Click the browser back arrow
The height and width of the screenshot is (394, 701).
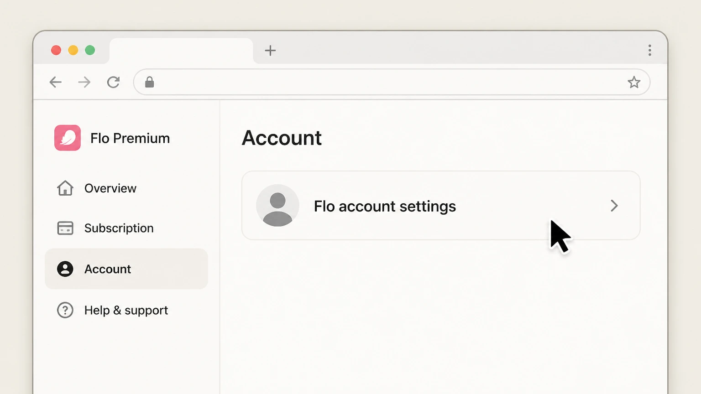(56, 82)
